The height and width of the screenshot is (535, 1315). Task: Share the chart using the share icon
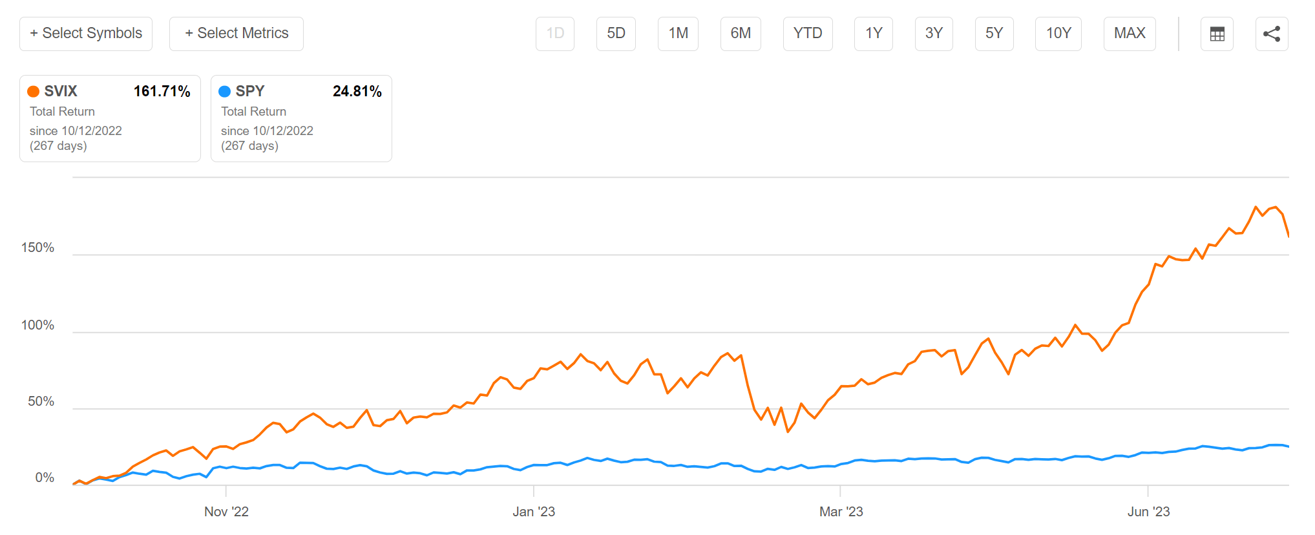1272,34
